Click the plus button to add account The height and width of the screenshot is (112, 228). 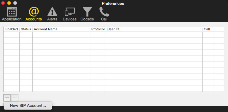pyautogui.click(x=7, y=98)
